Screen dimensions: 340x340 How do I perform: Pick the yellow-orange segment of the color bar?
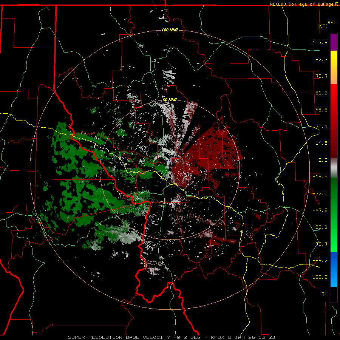coord(334,67)
